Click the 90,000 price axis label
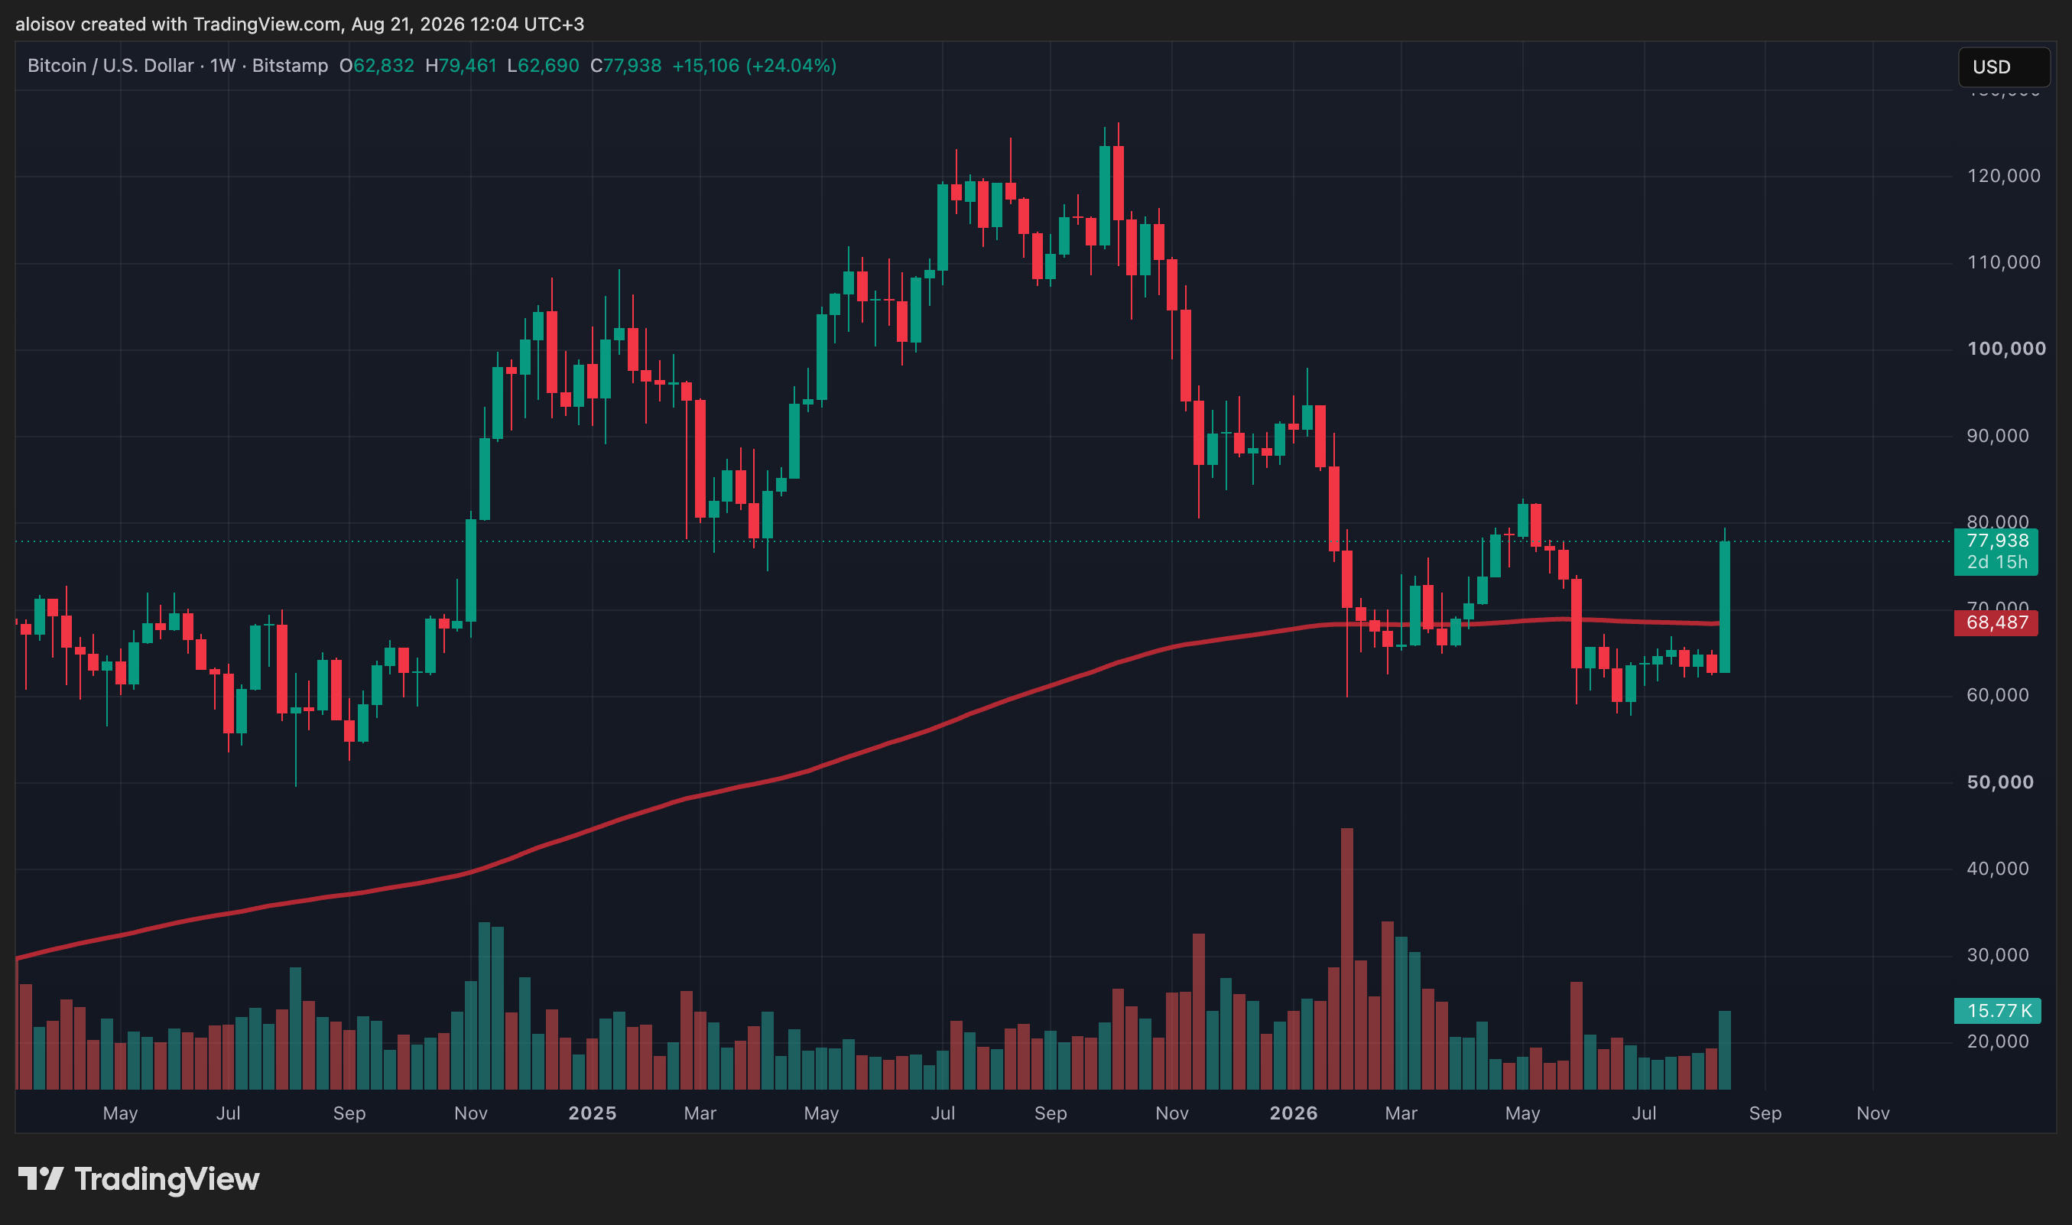 coord(1998,436)
